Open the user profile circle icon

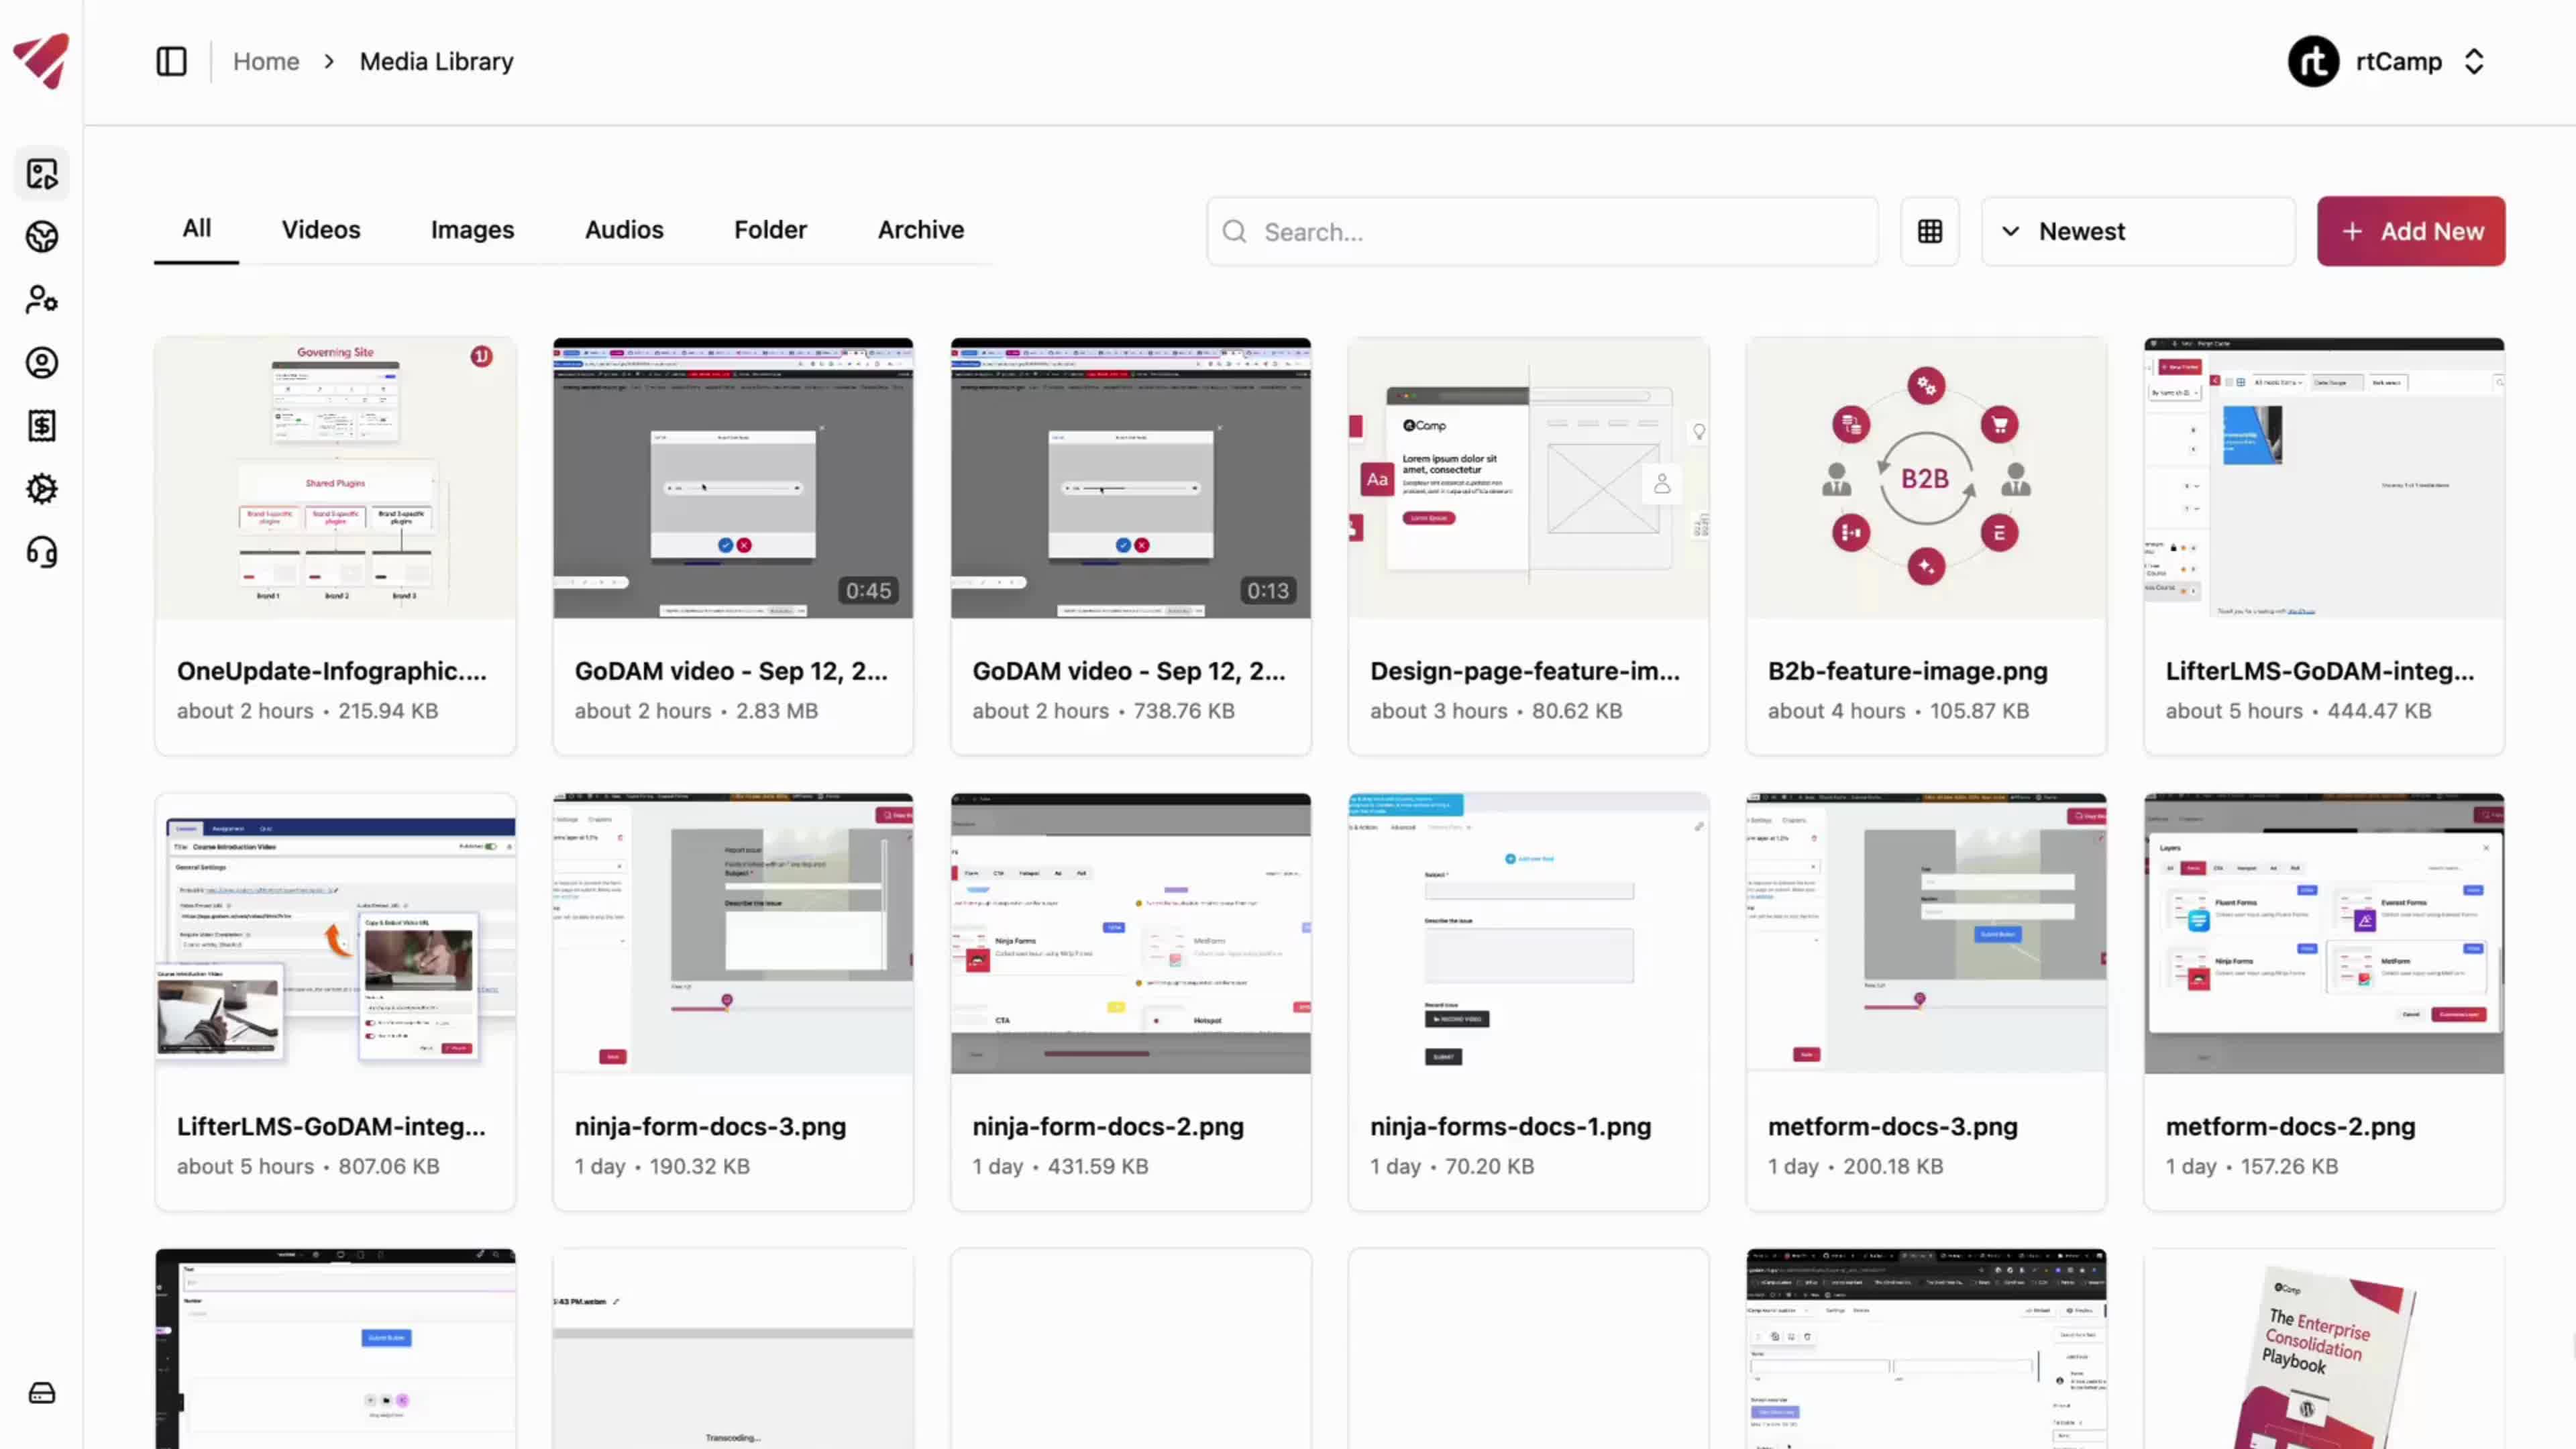(42, 363)
